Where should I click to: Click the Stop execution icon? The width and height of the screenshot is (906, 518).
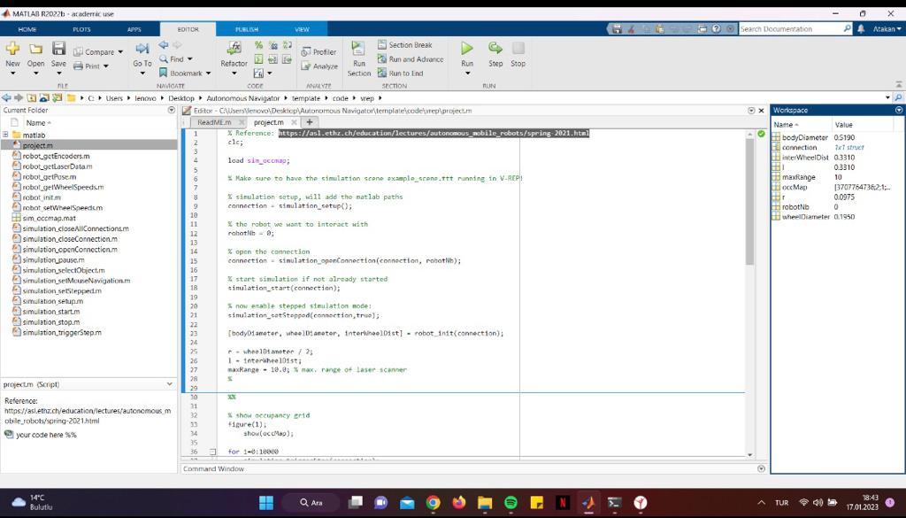(x=518, y=48)
